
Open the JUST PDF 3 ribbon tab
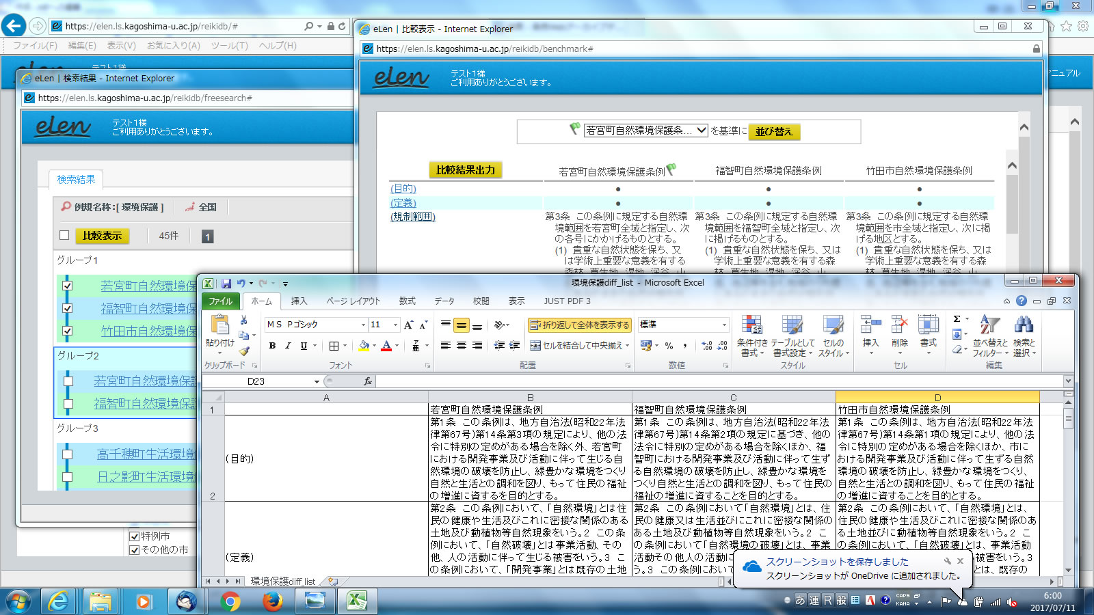(x=567, y=301)
